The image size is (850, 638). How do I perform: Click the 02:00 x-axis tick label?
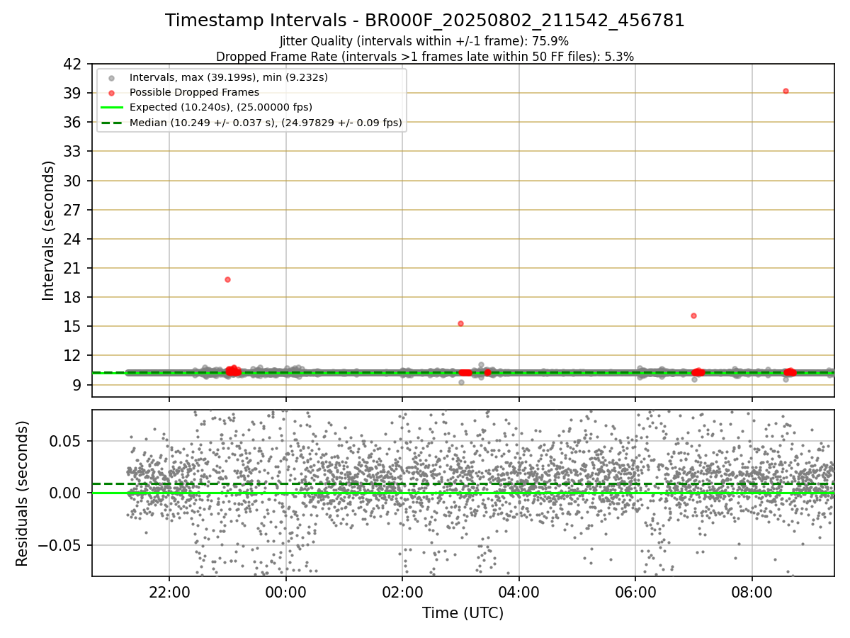(402, 592)
